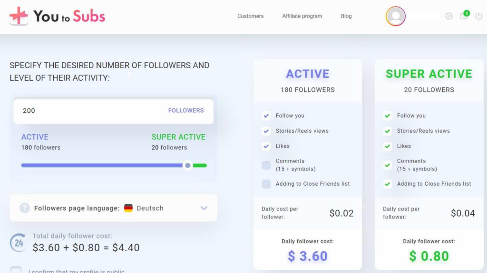The height and width of the screenshot is (273, 487).
Task: Check the profile is public confirmation box
Action: tap(16, 270)
